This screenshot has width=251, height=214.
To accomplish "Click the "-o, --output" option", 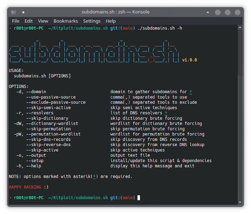I will point(31,155).
